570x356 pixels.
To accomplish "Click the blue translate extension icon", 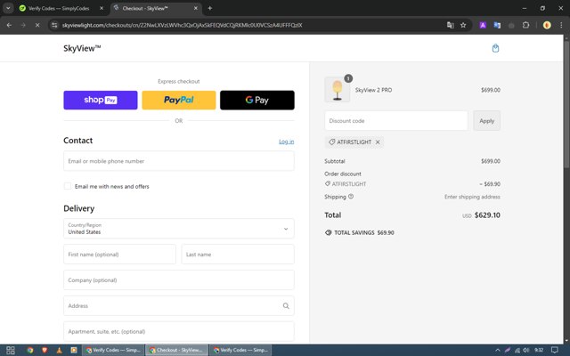I will click(x=497, y=25).
